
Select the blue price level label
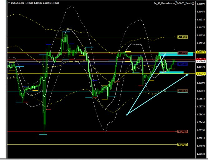pyautogui.click(x=182, y=64)
